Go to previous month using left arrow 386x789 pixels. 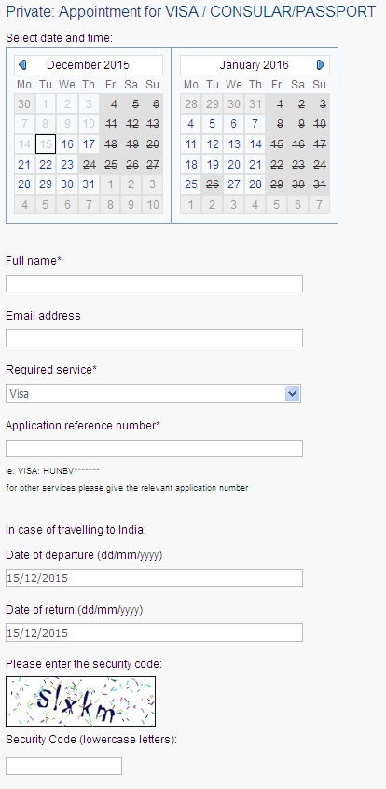(x=22, y=65)
